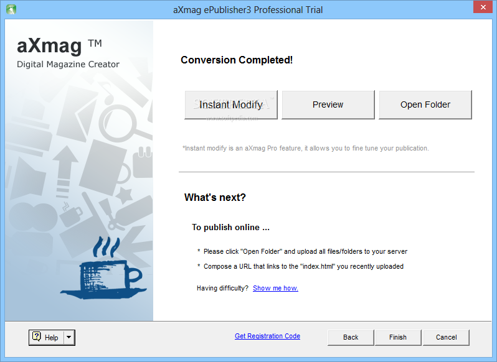Click the Digital Magazine Creator subtitle
Viewport: 497px width, 362px height.
(68, 64)
